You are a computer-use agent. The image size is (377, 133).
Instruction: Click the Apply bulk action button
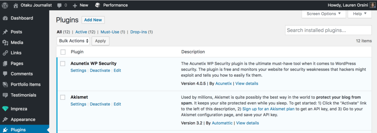tap(101, 41)
